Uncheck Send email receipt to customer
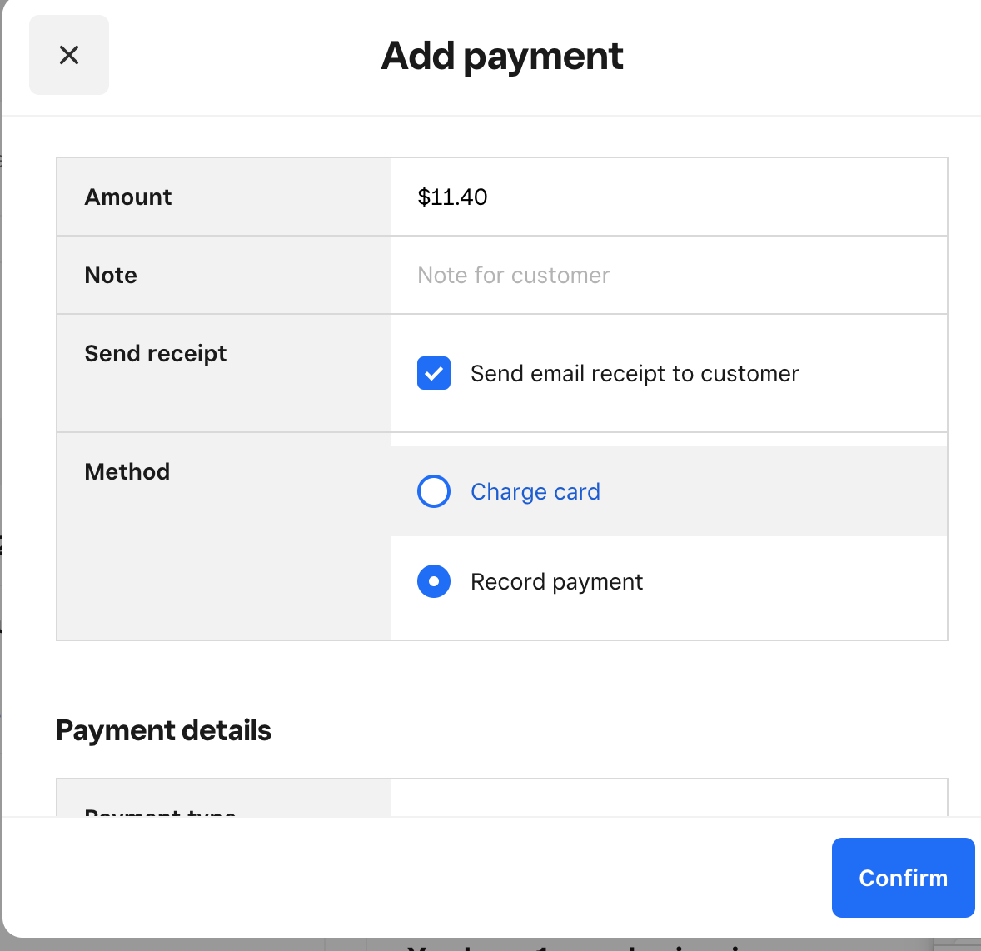This screenshot has width=981, height=951. tap(433, 373)
